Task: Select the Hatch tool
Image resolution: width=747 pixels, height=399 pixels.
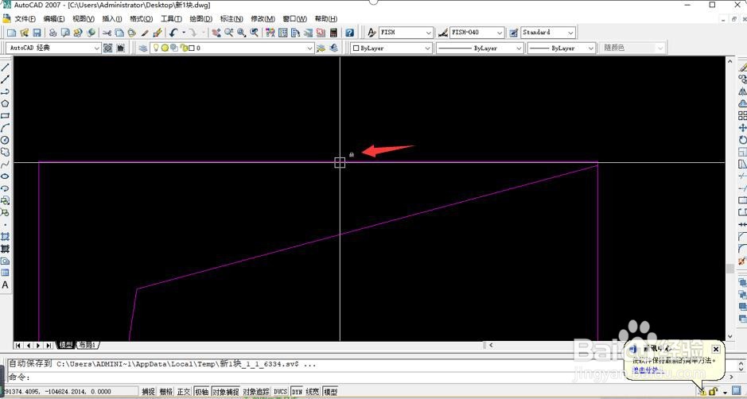Action: (x=6, y=237)
